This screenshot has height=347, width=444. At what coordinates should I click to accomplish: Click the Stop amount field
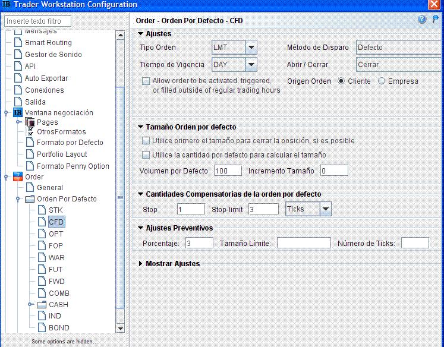(191, 209)
